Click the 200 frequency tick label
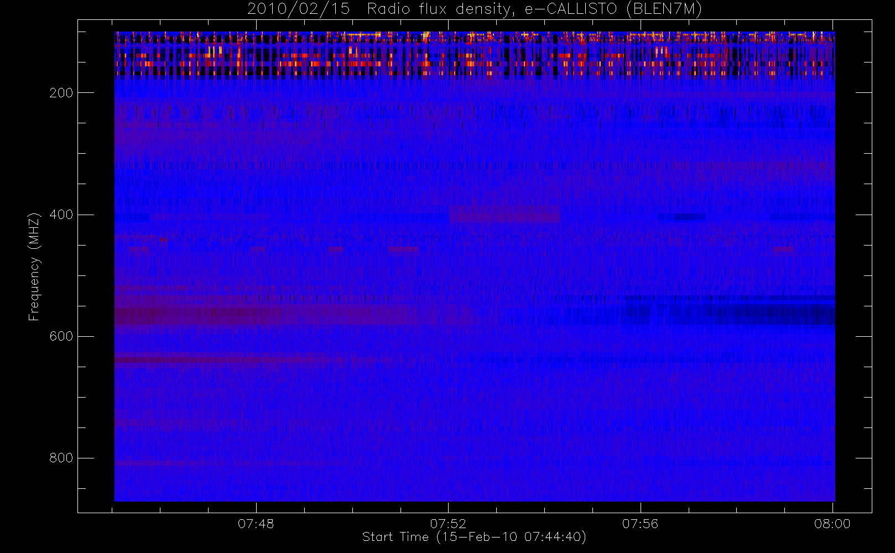This screenshot has height=553, width=895. 61,93
